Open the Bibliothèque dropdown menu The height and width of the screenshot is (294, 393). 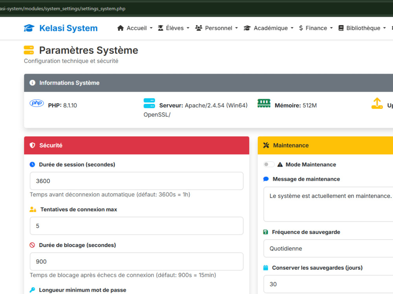tap(362, 28)
